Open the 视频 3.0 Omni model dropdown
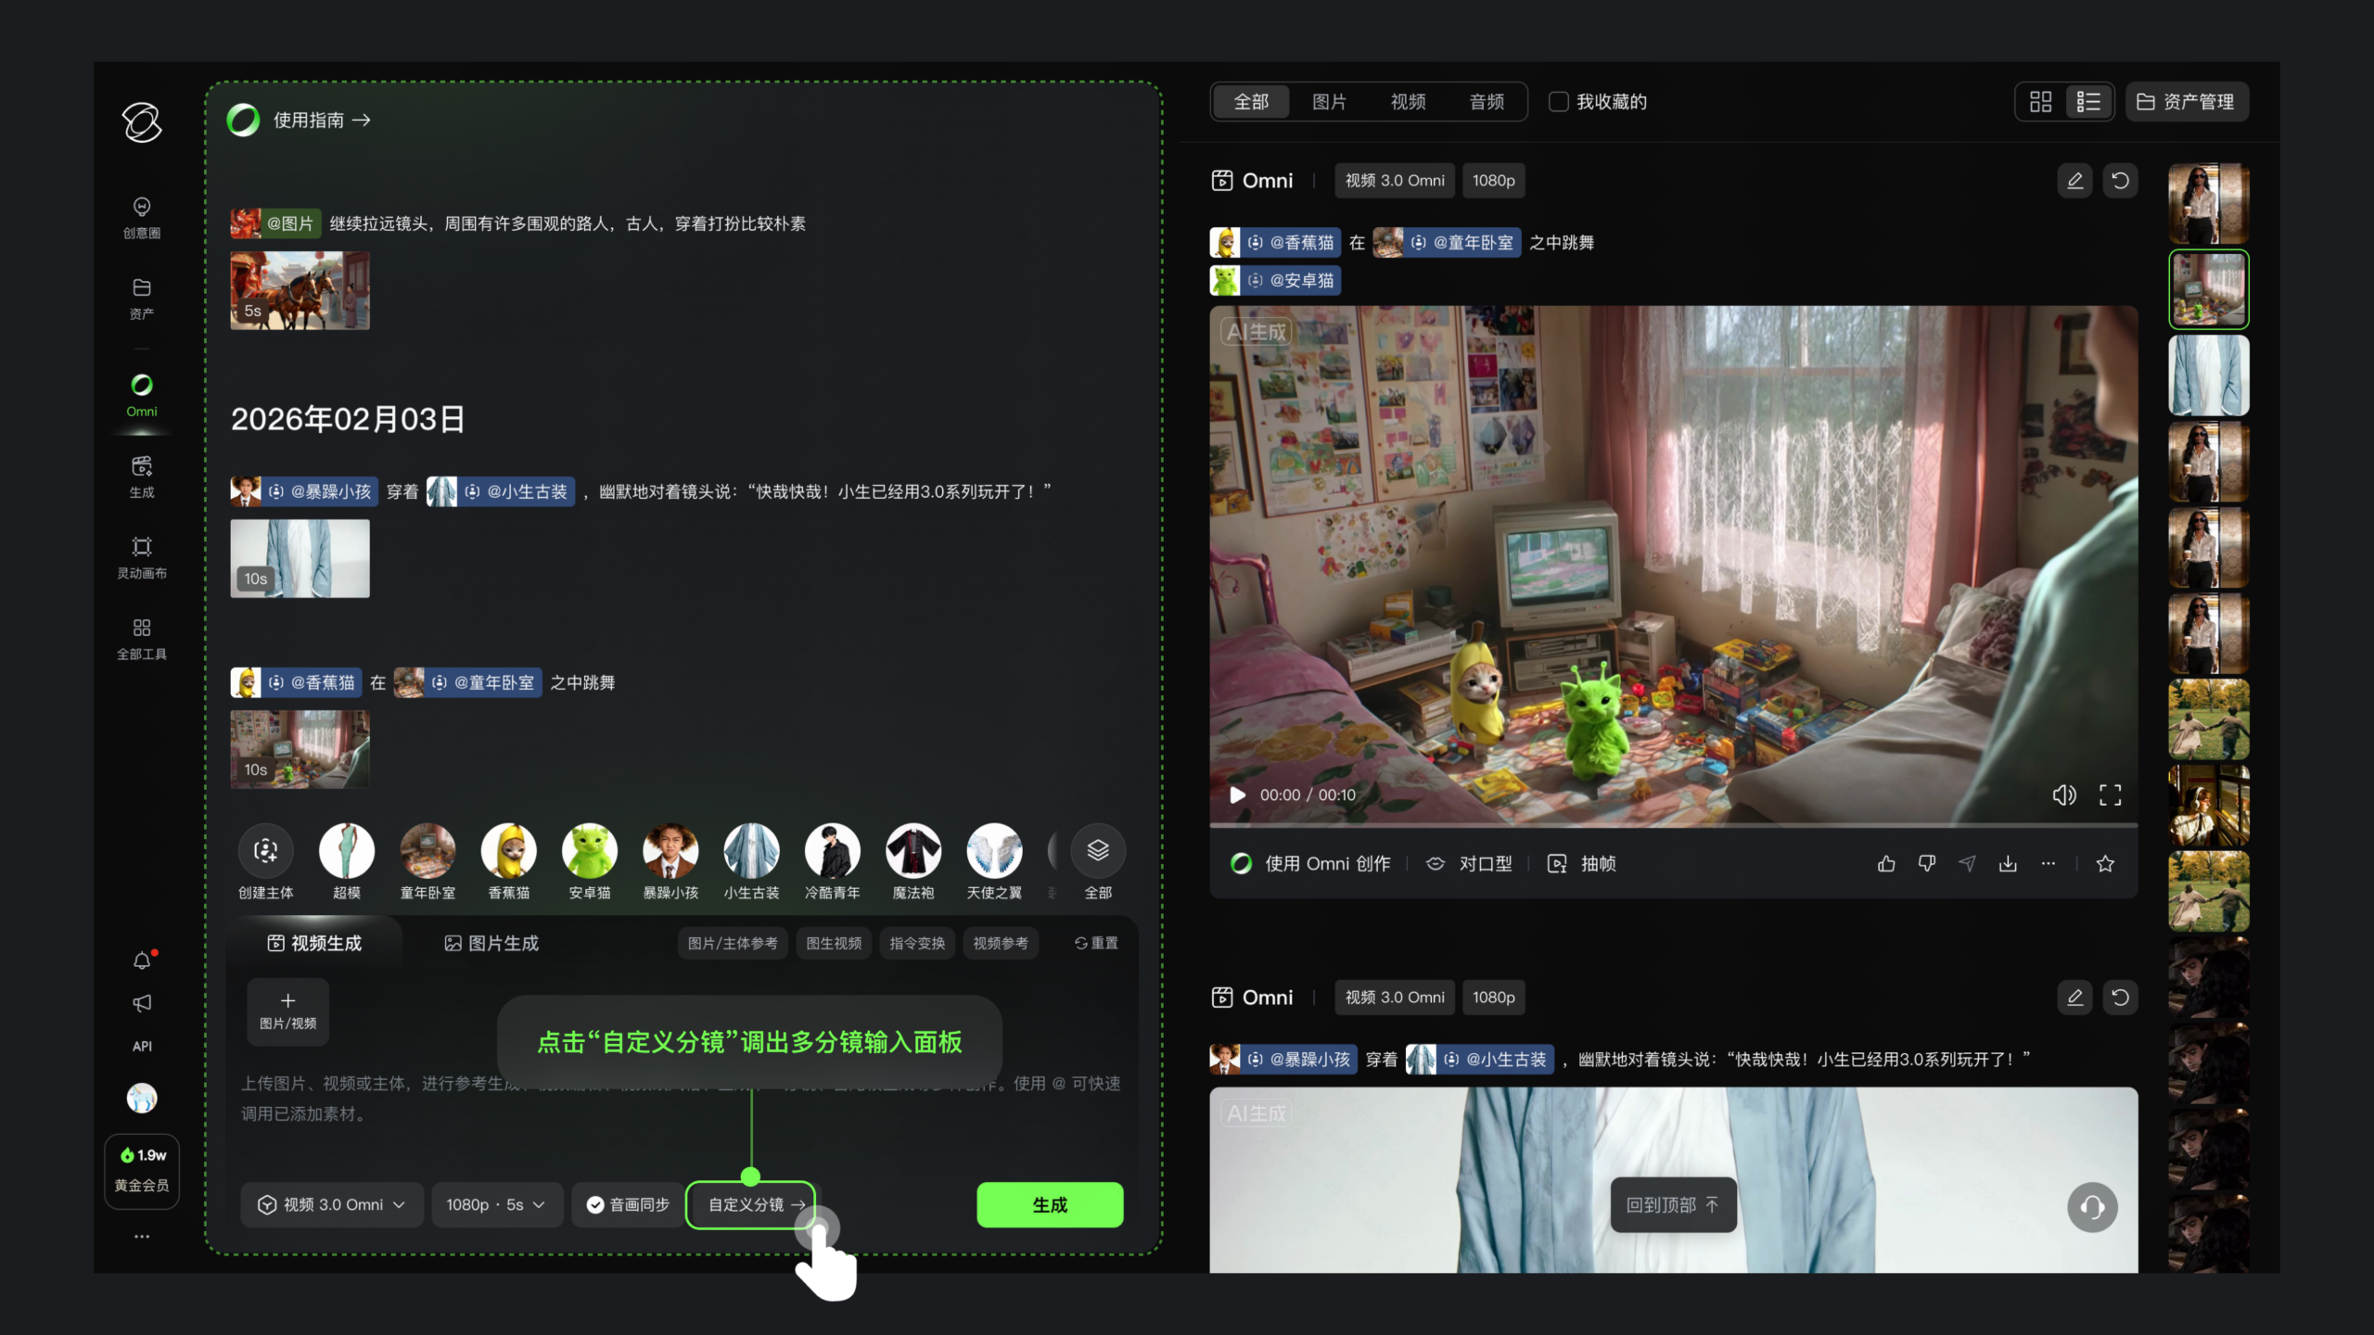This screenshot has width=2374, height=1335. [x=332, y=1204]
